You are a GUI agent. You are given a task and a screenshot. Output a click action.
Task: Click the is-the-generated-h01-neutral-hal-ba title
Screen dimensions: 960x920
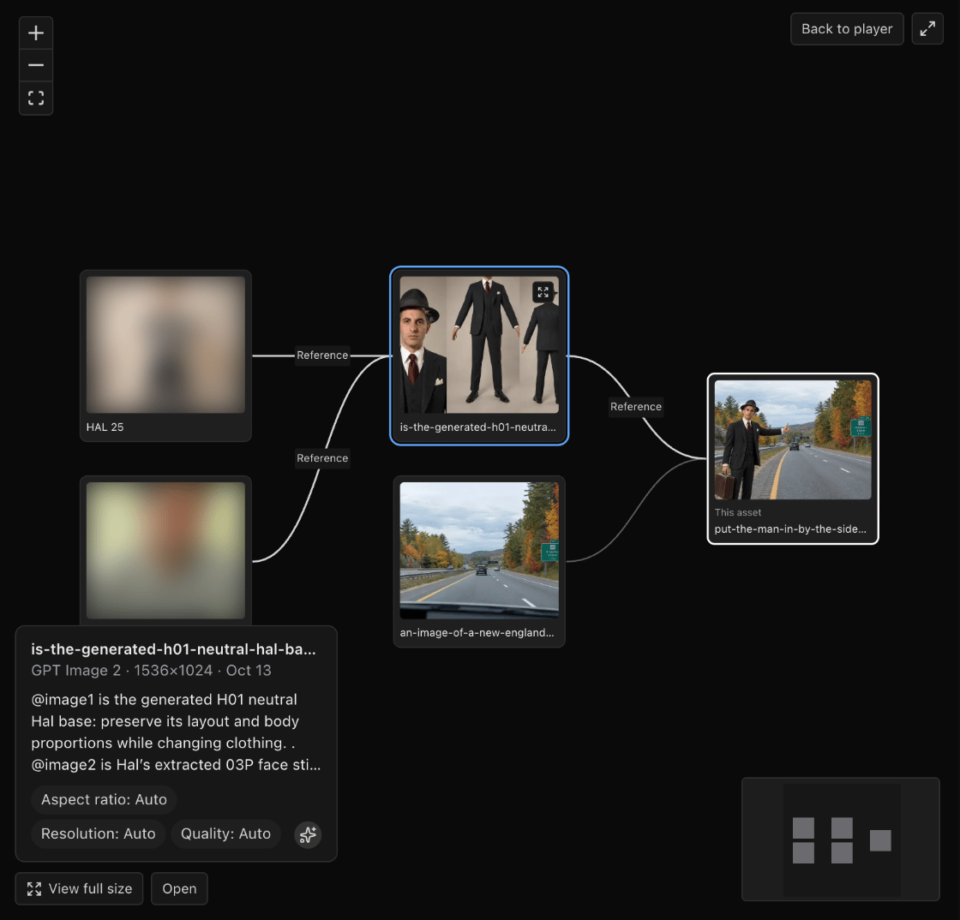pos(174,649)
